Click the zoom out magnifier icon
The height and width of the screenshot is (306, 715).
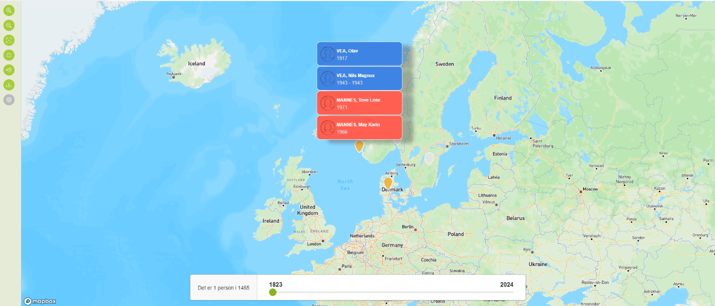tap(9, 25)
